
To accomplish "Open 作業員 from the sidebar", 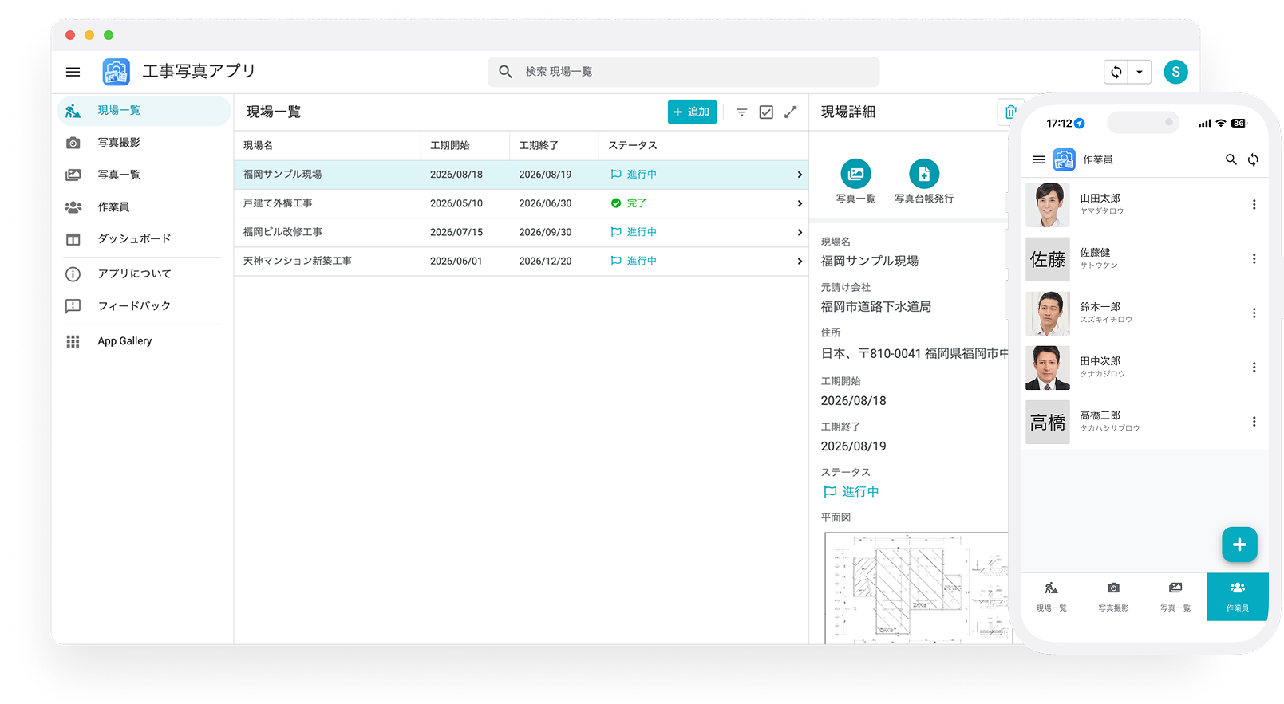I will 144,206.
